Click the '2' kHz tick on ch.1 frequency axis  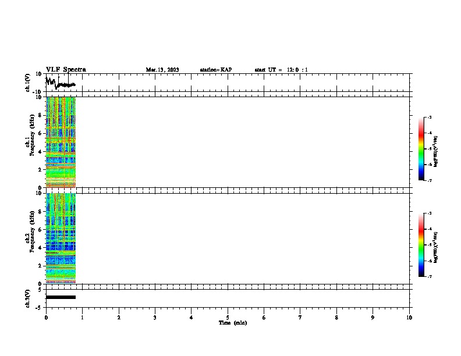(x=40, y=169)
